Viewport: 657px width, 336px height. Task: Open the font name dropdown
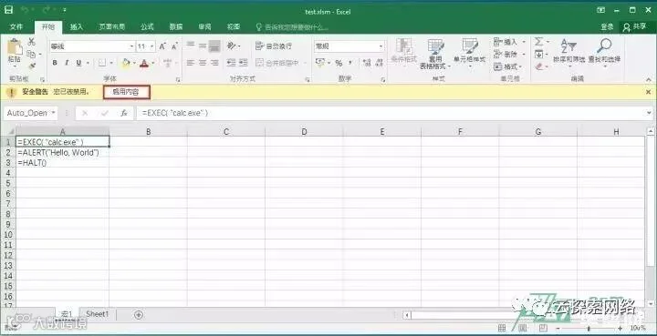coord(131,46)
